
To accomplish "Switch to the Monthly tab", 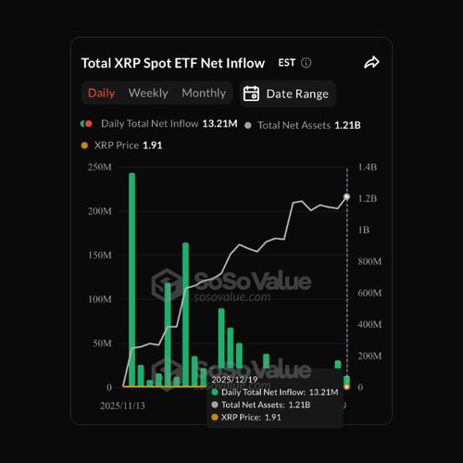I will tap(204, 93).
